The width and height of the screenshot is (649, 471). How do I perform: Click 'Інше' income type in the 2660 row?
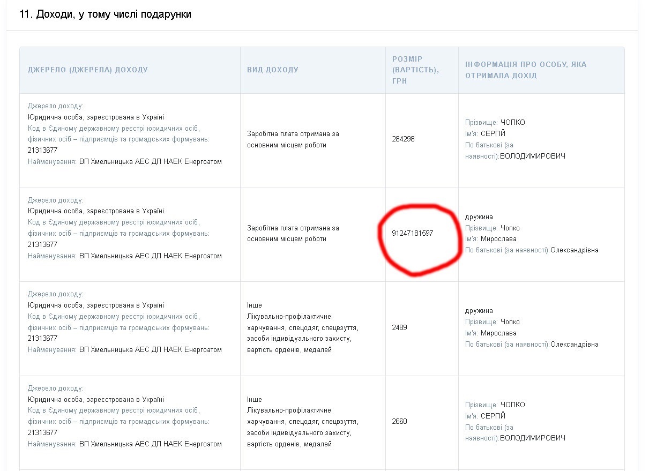255,400
